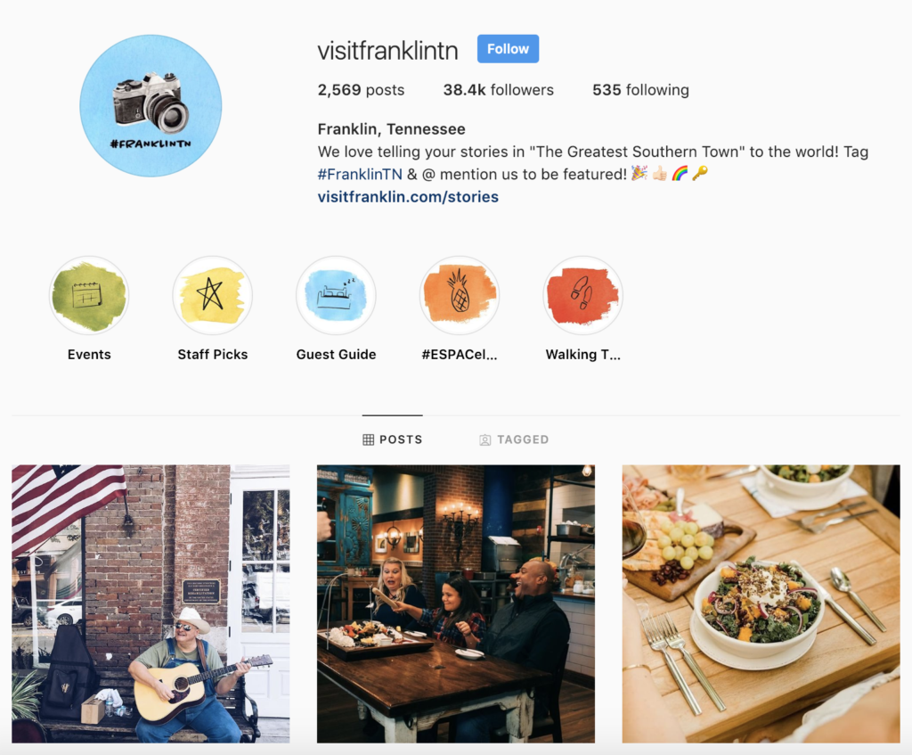View the 535 following list
Viewport: 912px width, 755px height.
640,90
